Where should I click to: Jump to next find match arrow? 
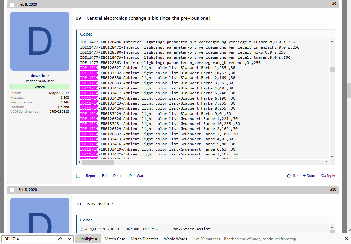pos(69,239)
